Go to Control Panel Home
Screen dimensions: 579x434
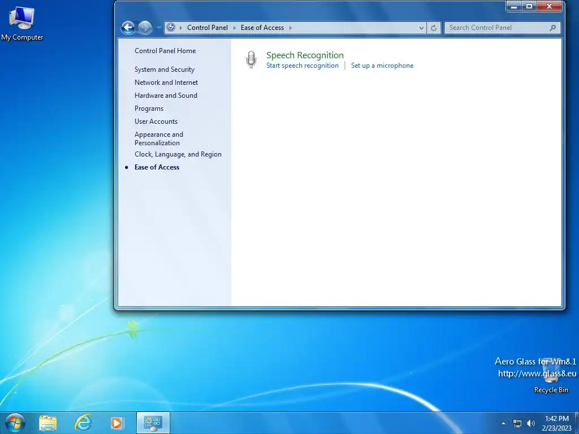point(165,51)
